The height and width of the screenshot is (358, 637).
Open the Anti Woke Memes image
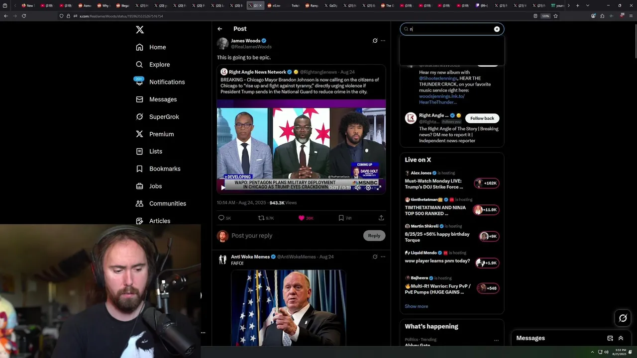pyautogui.click(x=288, y=308)
